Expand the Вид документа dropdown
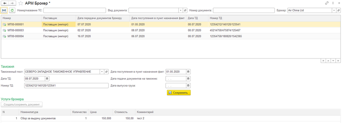The width and height of the screenshot is (342, 123). point(181,10)
